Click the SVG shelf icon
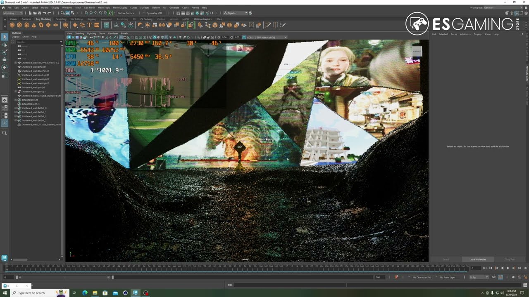 click(97, 25)
